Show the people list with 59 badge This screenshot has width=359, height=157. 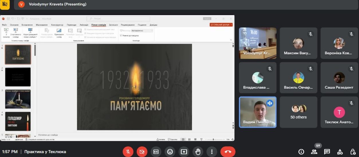tap(314, 152)
